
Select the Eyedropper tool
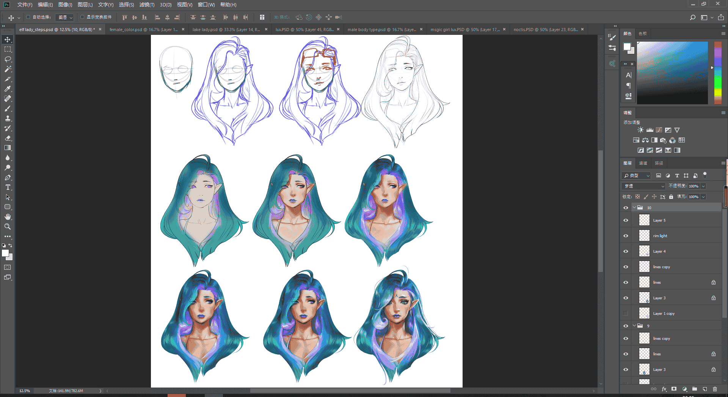[8, 89]
